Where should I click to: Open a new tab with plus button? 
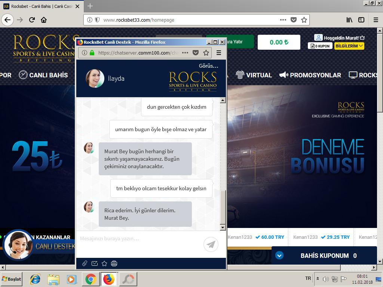90,6
